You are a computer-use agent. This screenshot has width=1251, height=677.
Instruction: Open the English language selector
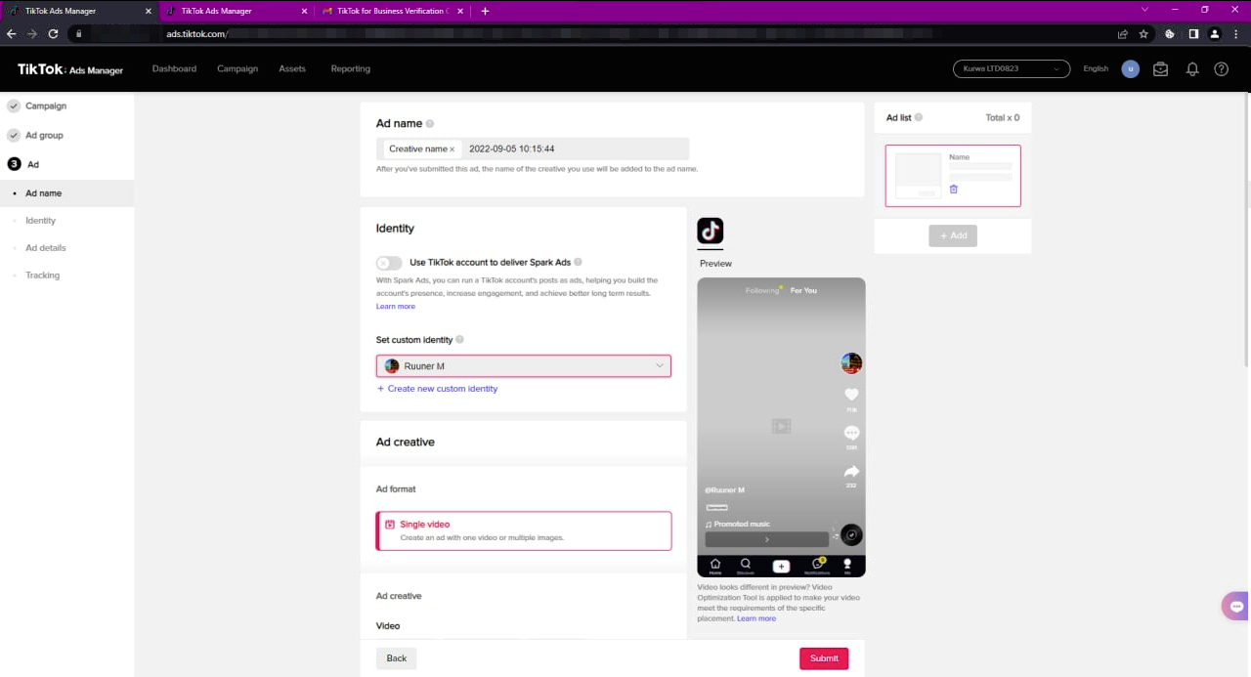coord(1096,69)
